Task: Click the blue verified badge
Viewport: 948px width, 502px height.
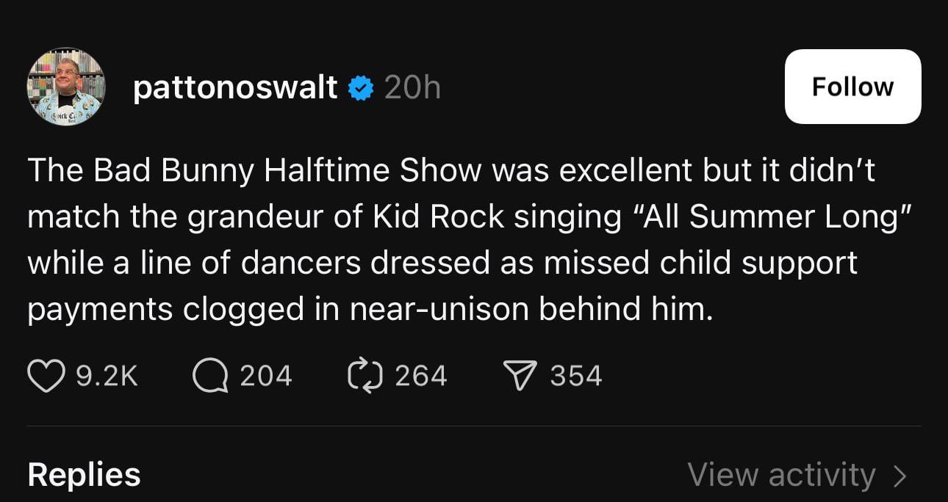Action: pyautogui.click(x=360, y=89)
